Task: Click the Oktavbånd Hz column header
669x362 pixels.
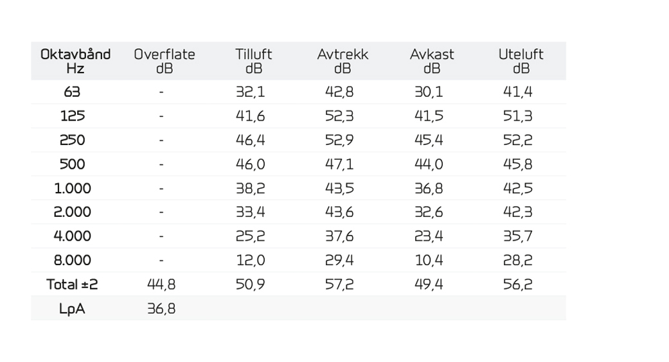Action: [76, 62]
